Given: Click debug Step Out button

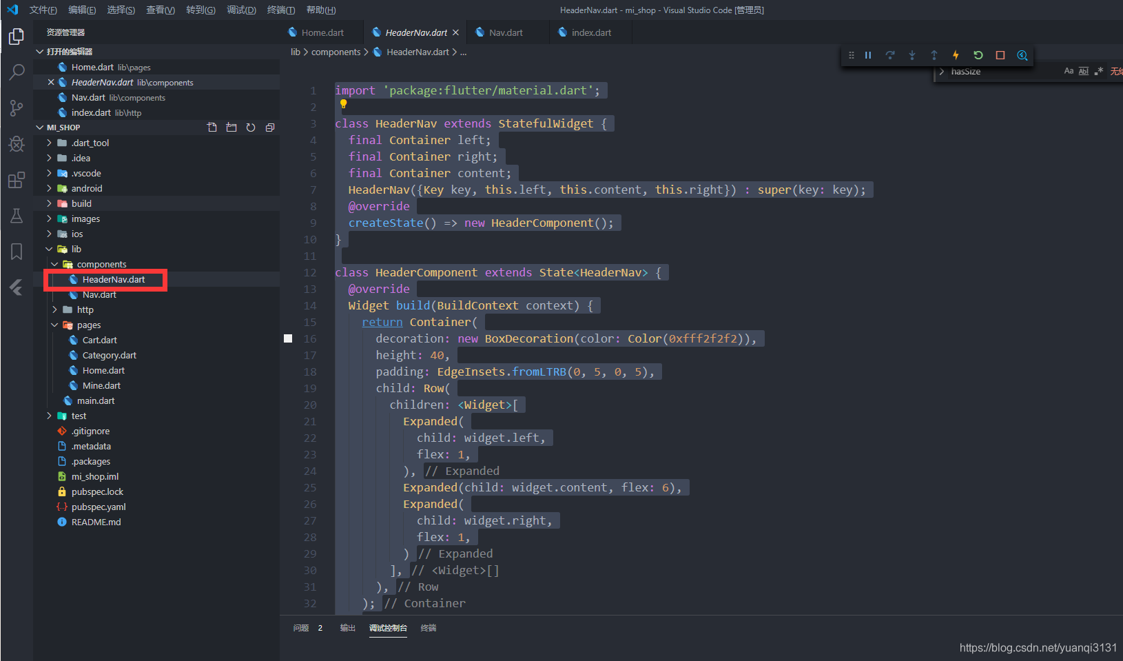Looking at the screenshot, I should (934, 55).
